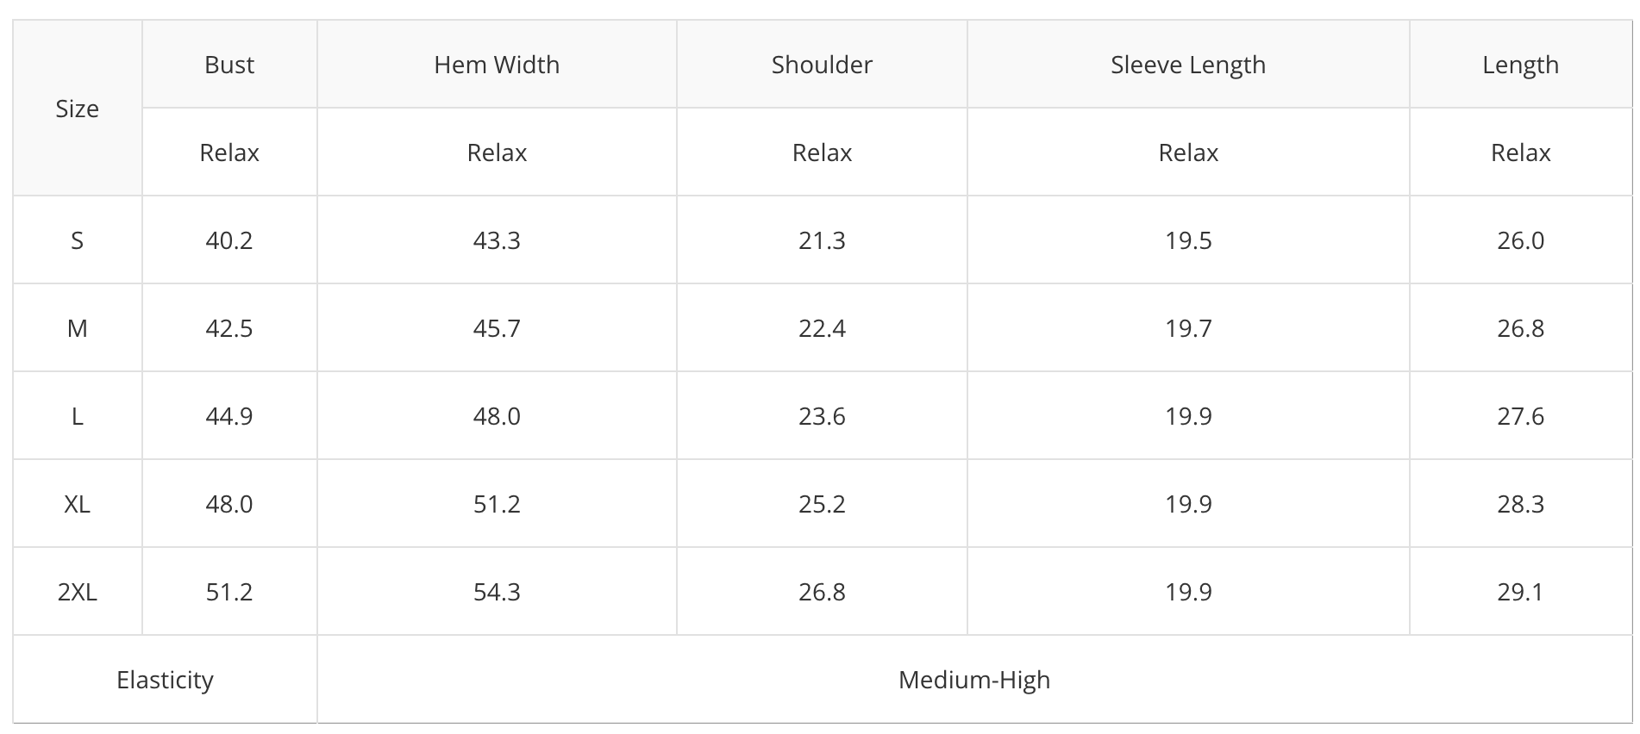Click the S size row label

tap(78, 240)
